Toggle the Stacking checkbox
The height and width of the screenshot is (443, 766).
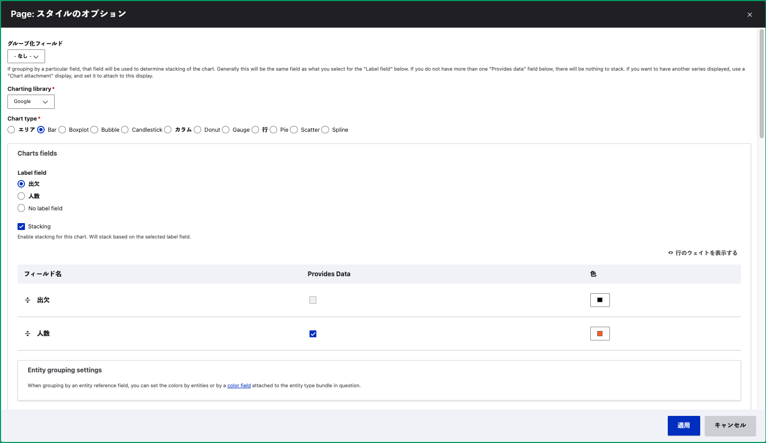(x=21, y=226)
